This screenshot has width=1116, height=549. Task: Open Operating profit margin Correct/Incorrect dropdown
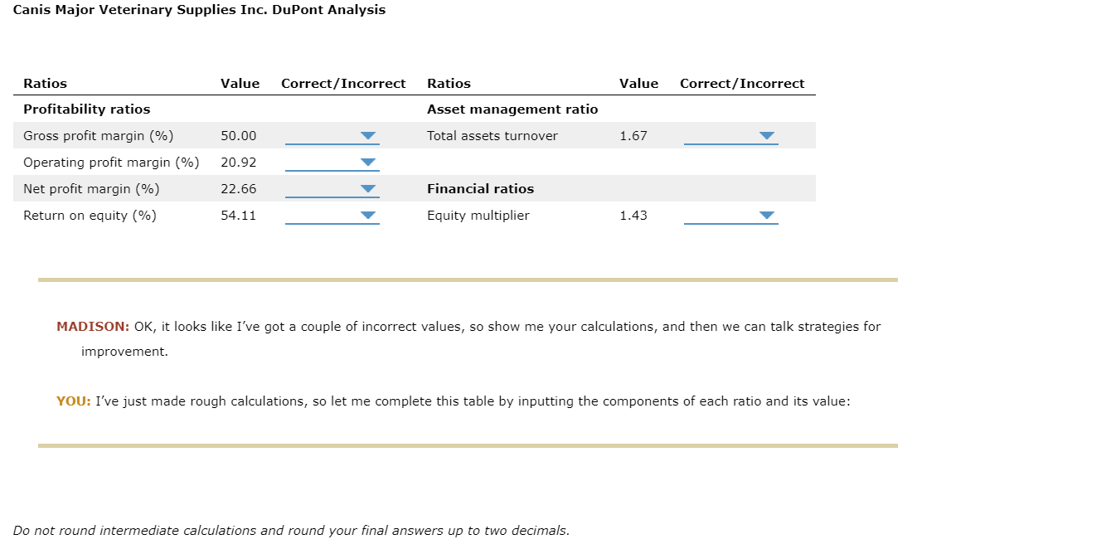[332, 163]
